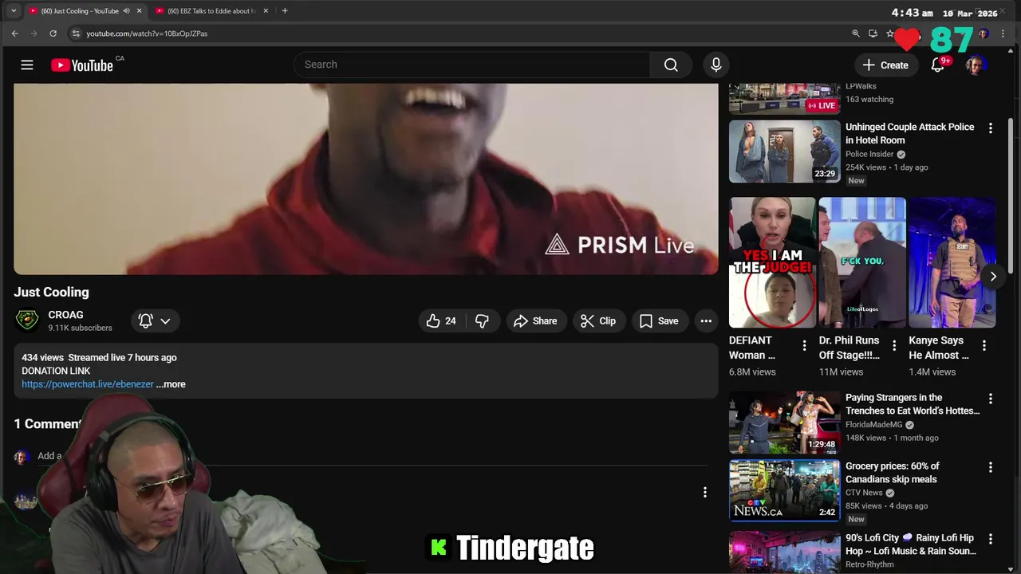Open YouTube account avatar menu
The image size is (1021, 574).
(x=975, y=65)
